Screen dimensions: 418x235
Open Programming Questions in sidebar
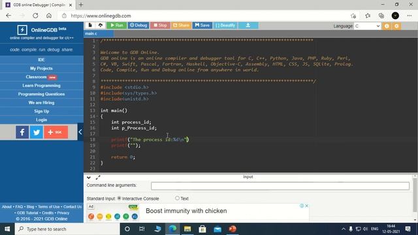point(41,94)
